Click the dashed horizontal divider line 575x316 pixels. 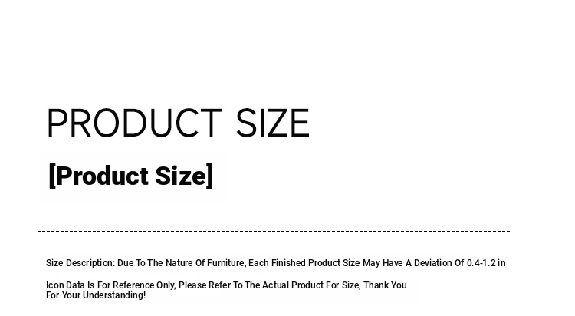point(274,231)
